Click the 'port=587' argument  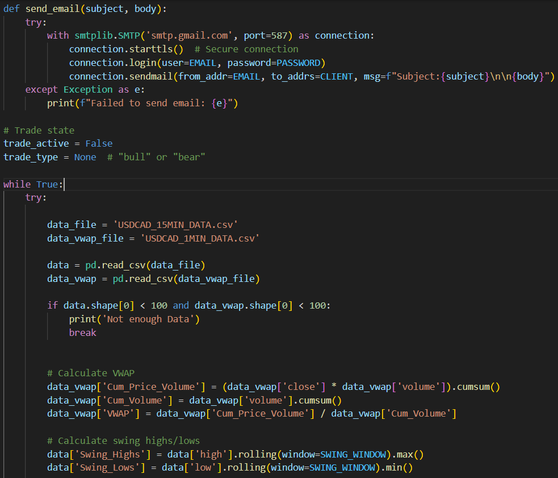click(266, 36)
